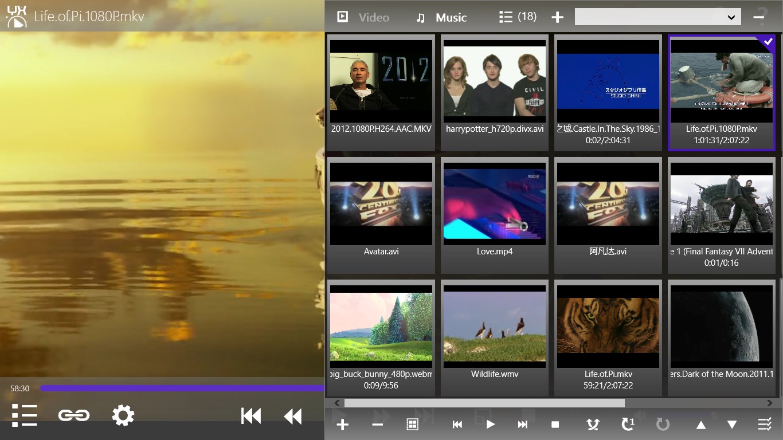The height and width of the screenshot is (440, 783).
Task: Go to next item in playlist toolbar
Action: coord(522,425)
